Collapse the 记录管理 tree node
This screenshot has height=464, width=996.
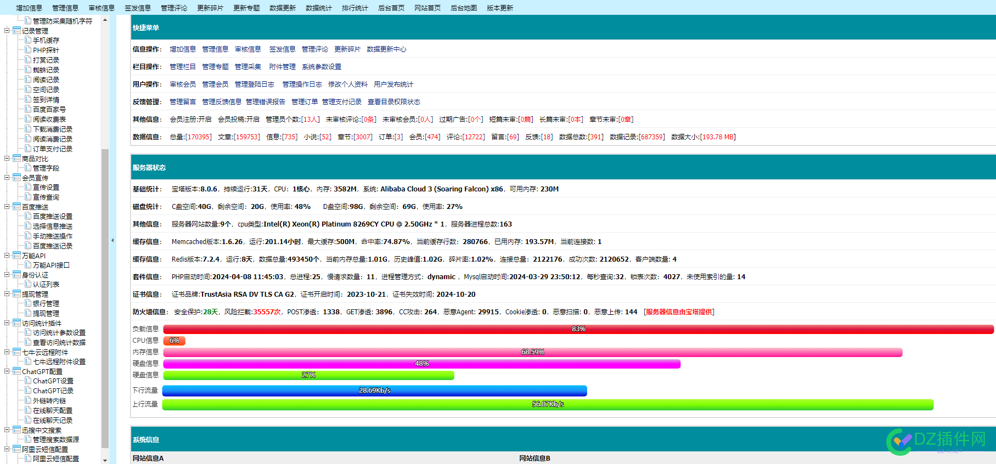[7, 31]
